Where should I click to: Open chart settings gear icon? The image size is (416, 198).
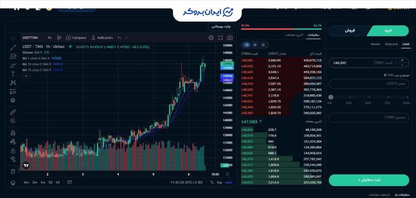[211, 38]
